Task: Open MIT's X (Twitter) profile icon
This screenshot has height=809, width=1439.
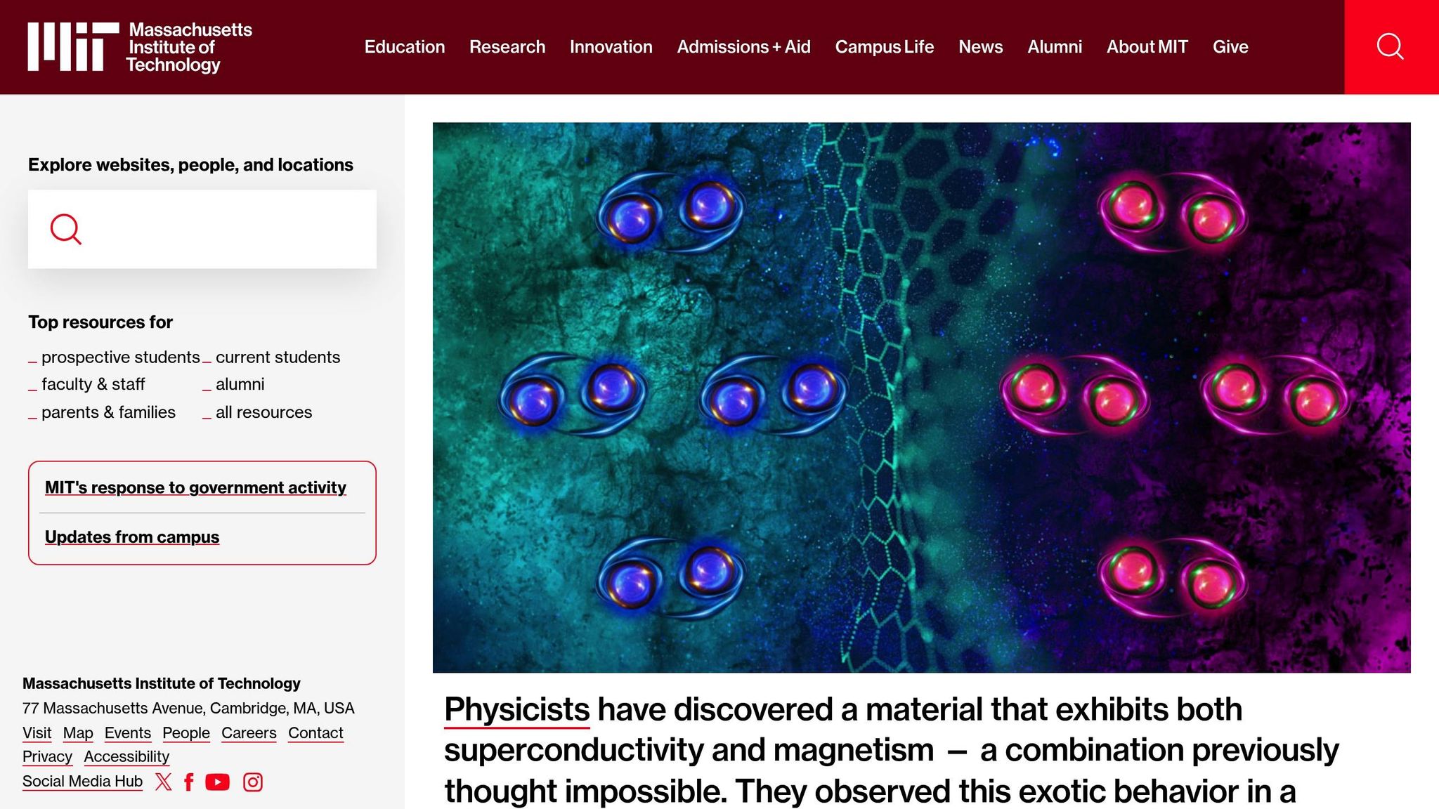Action: [x=163, y=782]
